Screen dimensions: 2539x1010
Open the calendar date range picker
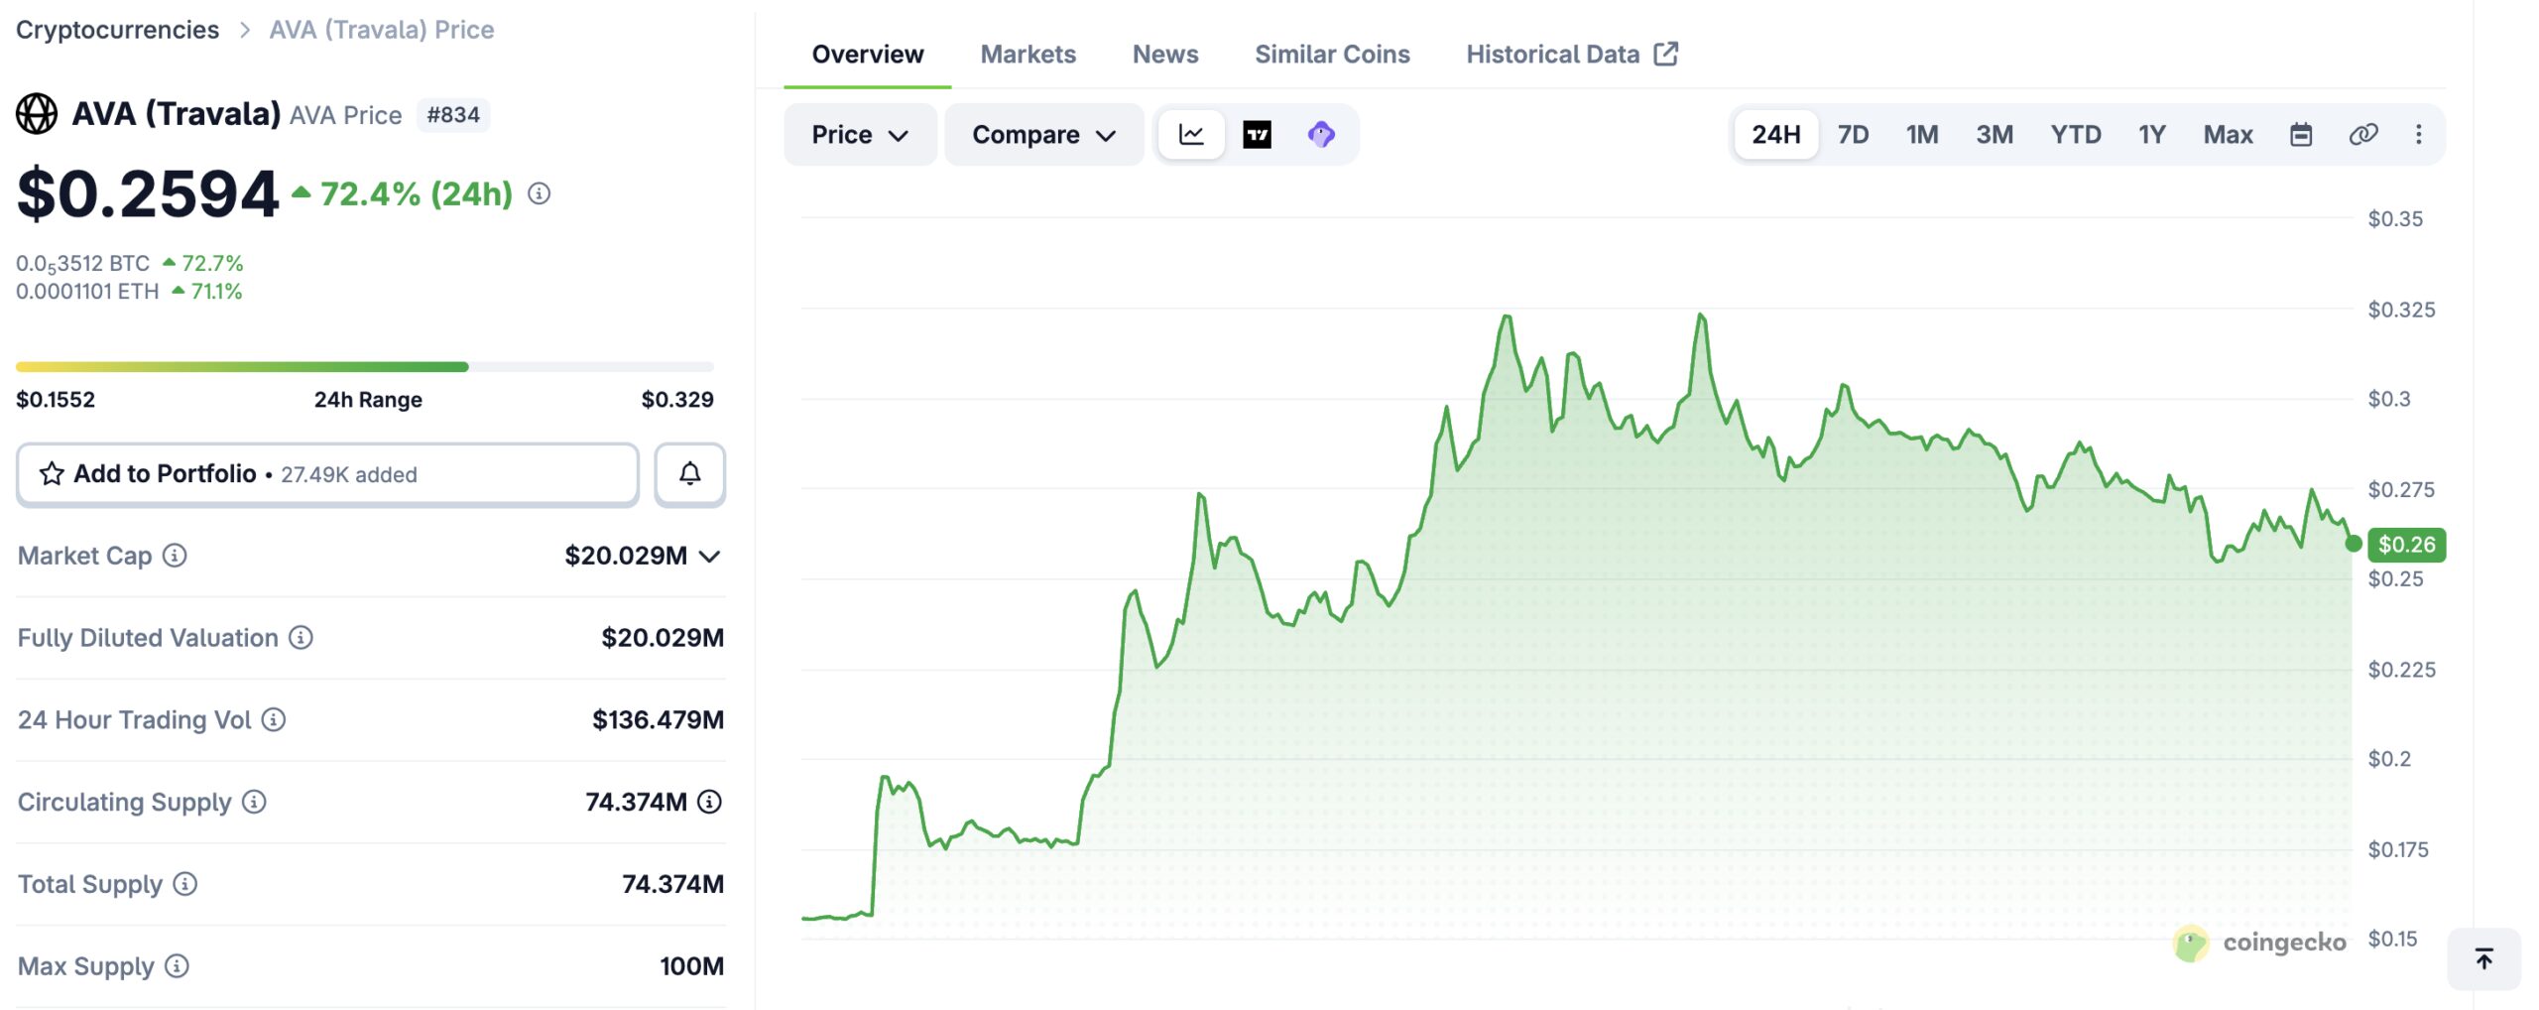tap(2301, 134)
